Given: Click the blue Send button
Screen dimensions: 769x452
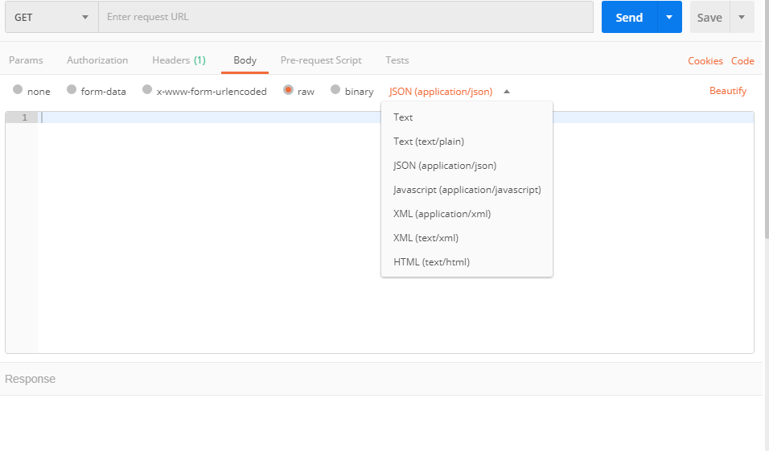Looking at the screenshot, I should [x=629, y=17].
